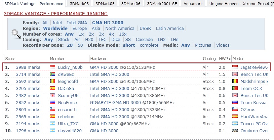Set cooling filter to LN2
This screenshot has height=140, width=274.
point(161,40)
